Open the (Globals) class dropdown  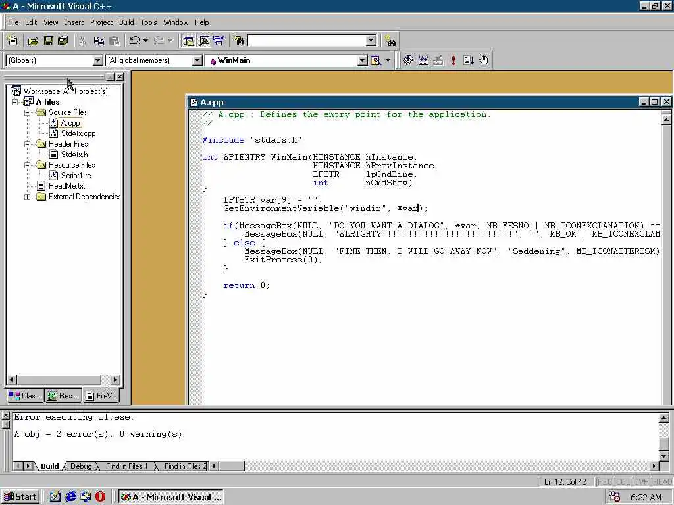[98, 60]
